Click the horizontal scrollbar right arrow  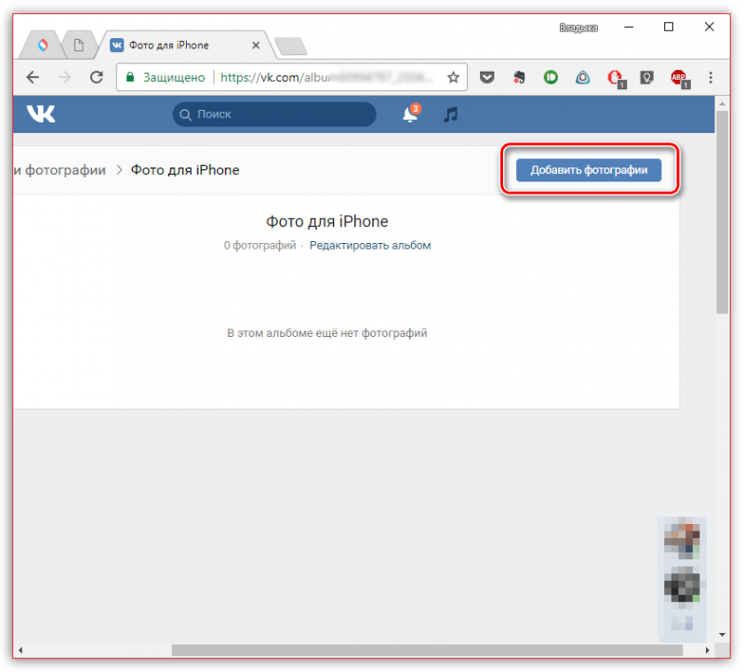707,651
